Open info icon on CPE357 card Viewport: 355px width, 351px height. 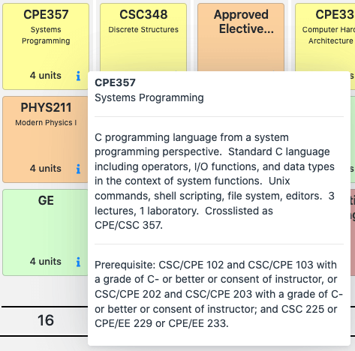tap(78, 76)
